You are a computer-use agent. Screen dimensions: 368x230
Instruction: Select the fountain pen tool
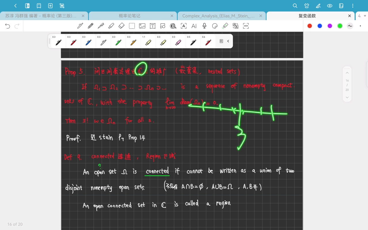pos(80,26)
